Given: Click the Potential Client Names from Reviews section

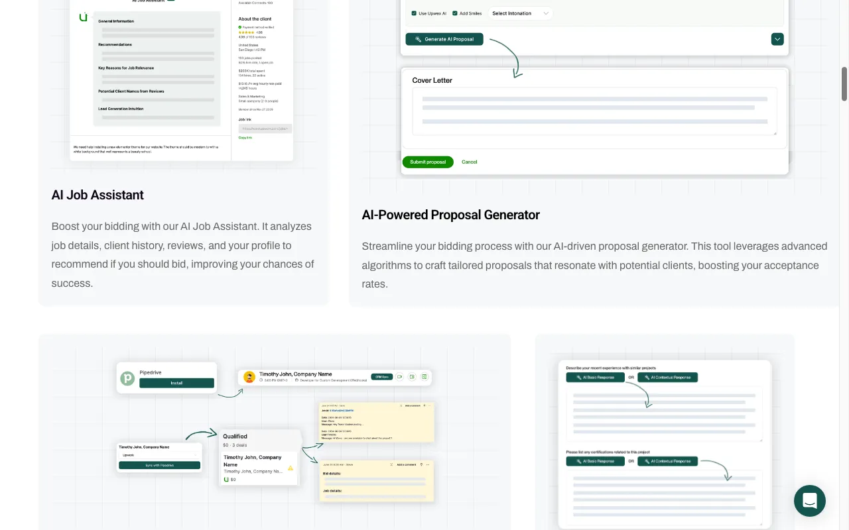Looking at the screenshot, I should click(131, 91).
